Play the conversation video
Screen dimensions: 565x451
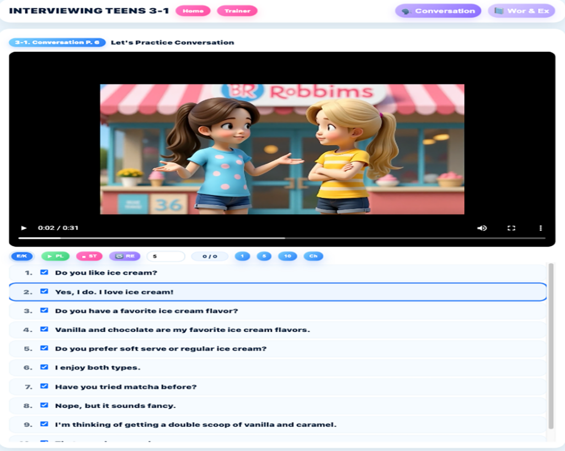tap(24, 228)
